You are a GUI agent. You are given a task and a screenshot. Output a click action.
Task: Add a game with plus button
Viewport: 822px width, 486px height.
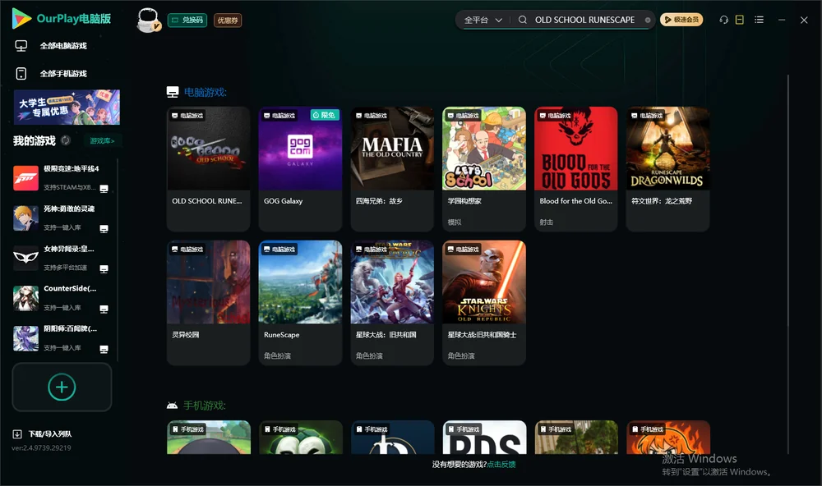click(62, 387)
